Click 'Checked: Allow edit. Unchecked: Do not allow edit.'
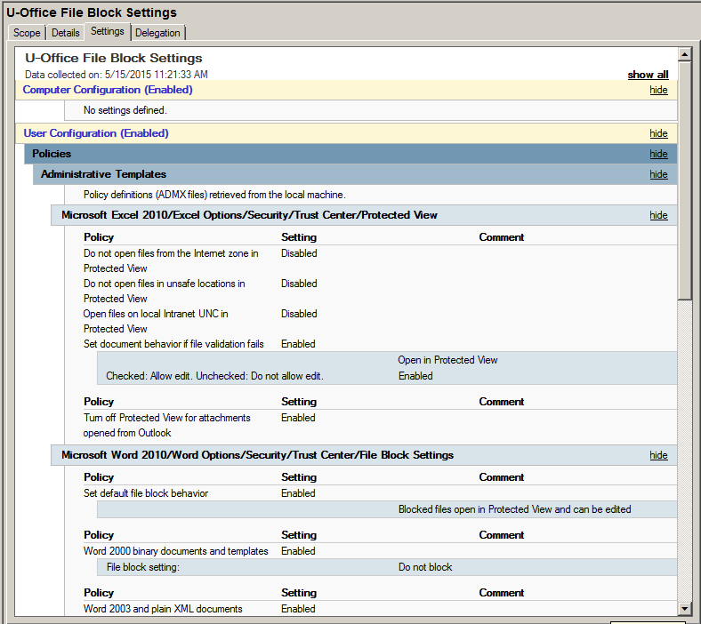Image resolution: width=701 pixels, height=624 pixels. tap(214, 376)
